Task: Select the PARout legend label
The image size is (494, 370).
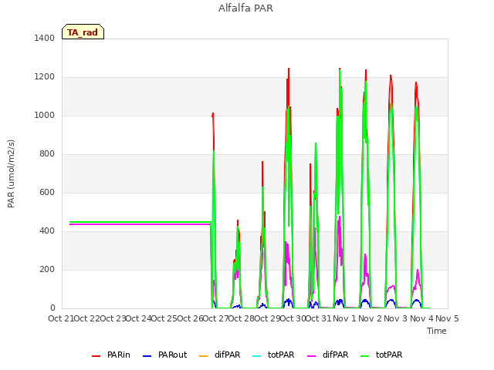Action: 173,355
